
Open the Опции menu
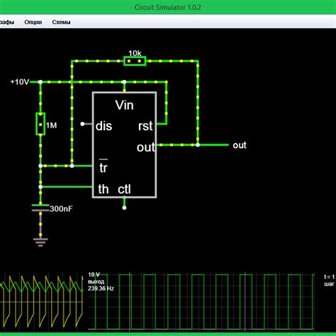[33, 22]
